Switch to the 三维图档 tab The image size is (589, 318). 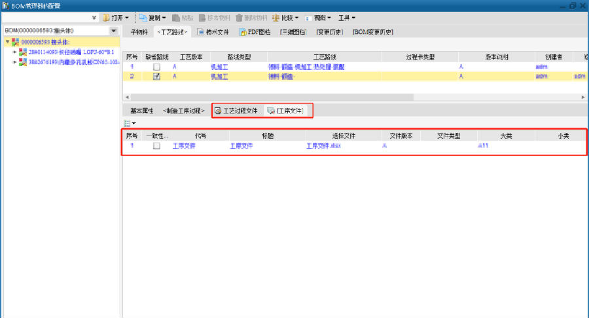[293, 32]
